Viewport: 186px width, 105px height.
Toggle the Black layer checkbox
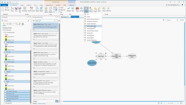click(5, 82)
